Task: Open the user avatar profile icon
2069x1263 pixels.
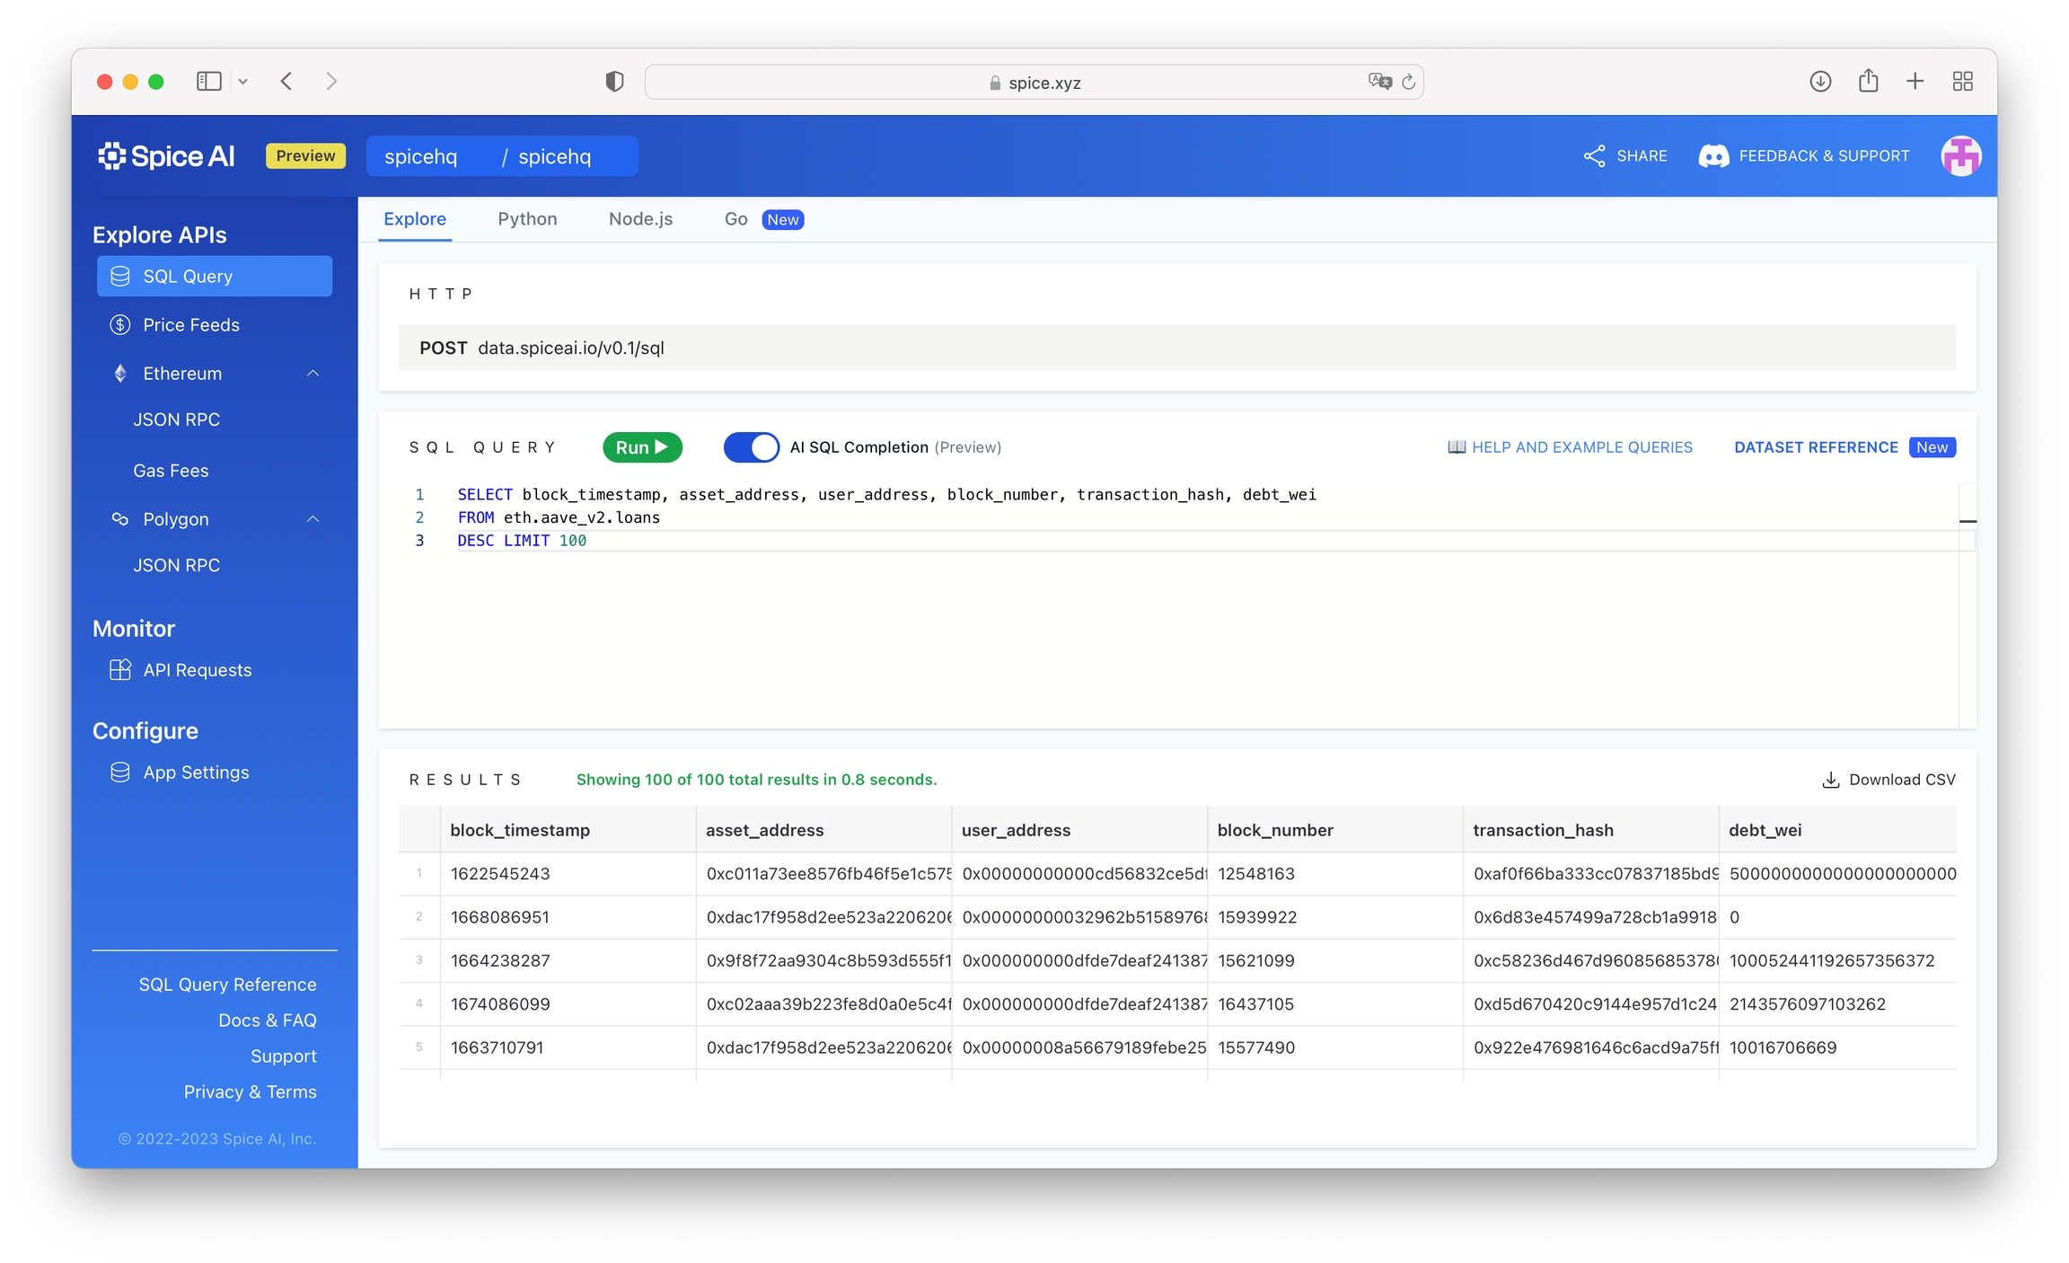Action: coord(1960,156)
